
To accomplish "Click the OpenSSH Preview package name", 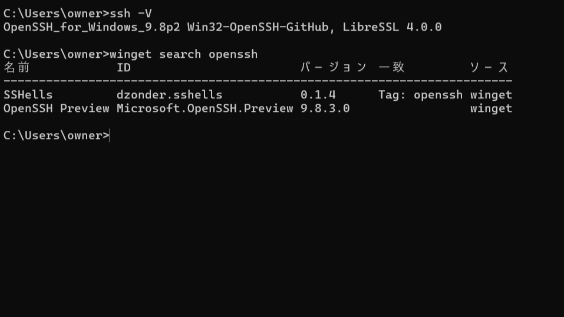I will pyautogui.click(x=57, y=108).
